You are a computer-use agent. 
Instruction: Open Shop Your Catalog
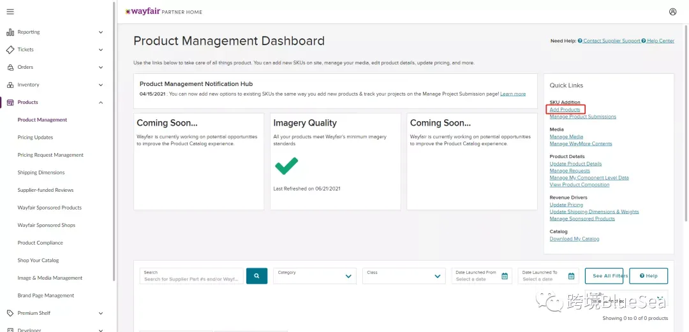pyautogui.click(x=38, y=261)
